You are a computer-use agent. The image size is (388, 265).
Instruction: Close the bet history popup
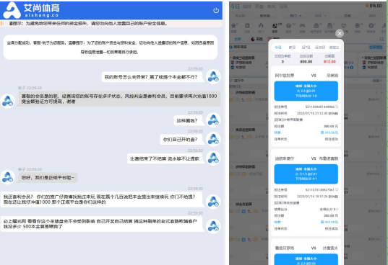point(340,33)
